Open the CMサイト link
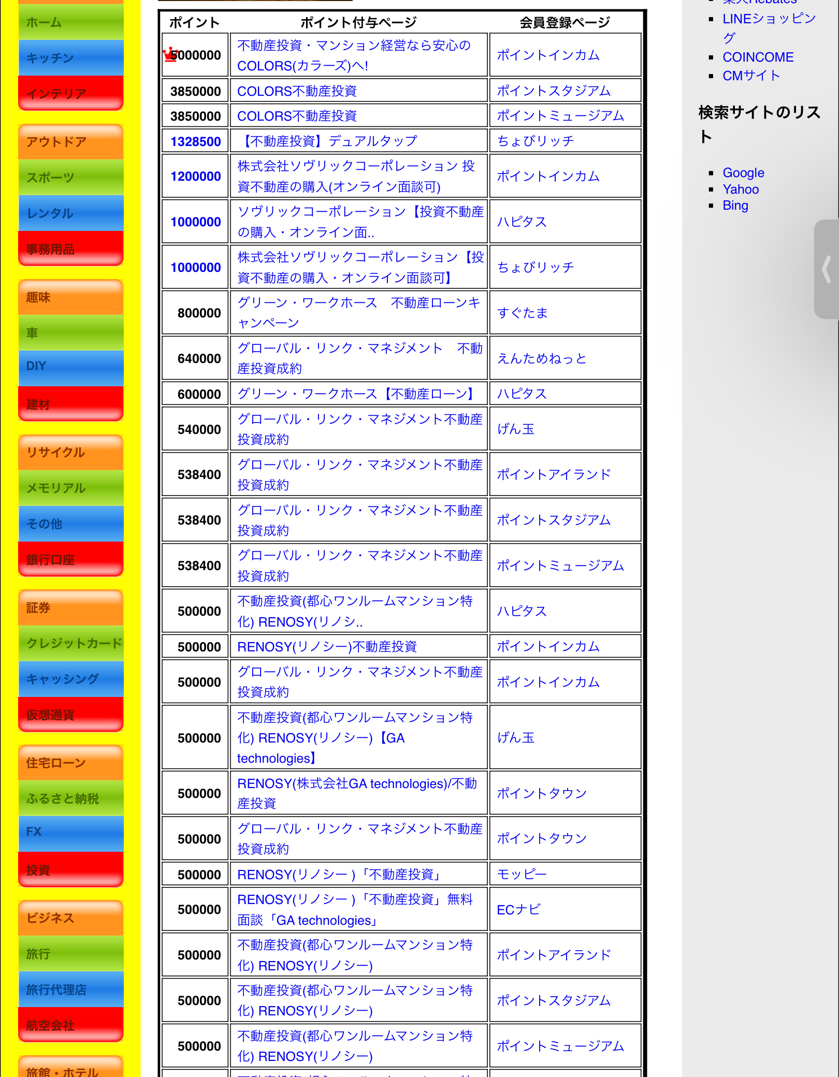 (x=751, y=76)
